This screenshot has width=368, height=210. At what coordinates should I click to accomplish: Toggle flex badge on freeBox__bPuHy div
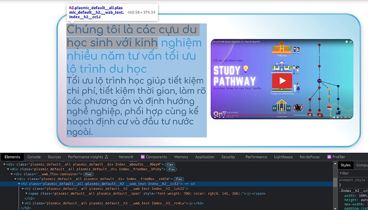(172, 169)
